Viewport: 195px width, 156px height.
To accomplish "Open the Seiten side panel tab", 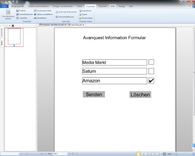I will 2,43.
